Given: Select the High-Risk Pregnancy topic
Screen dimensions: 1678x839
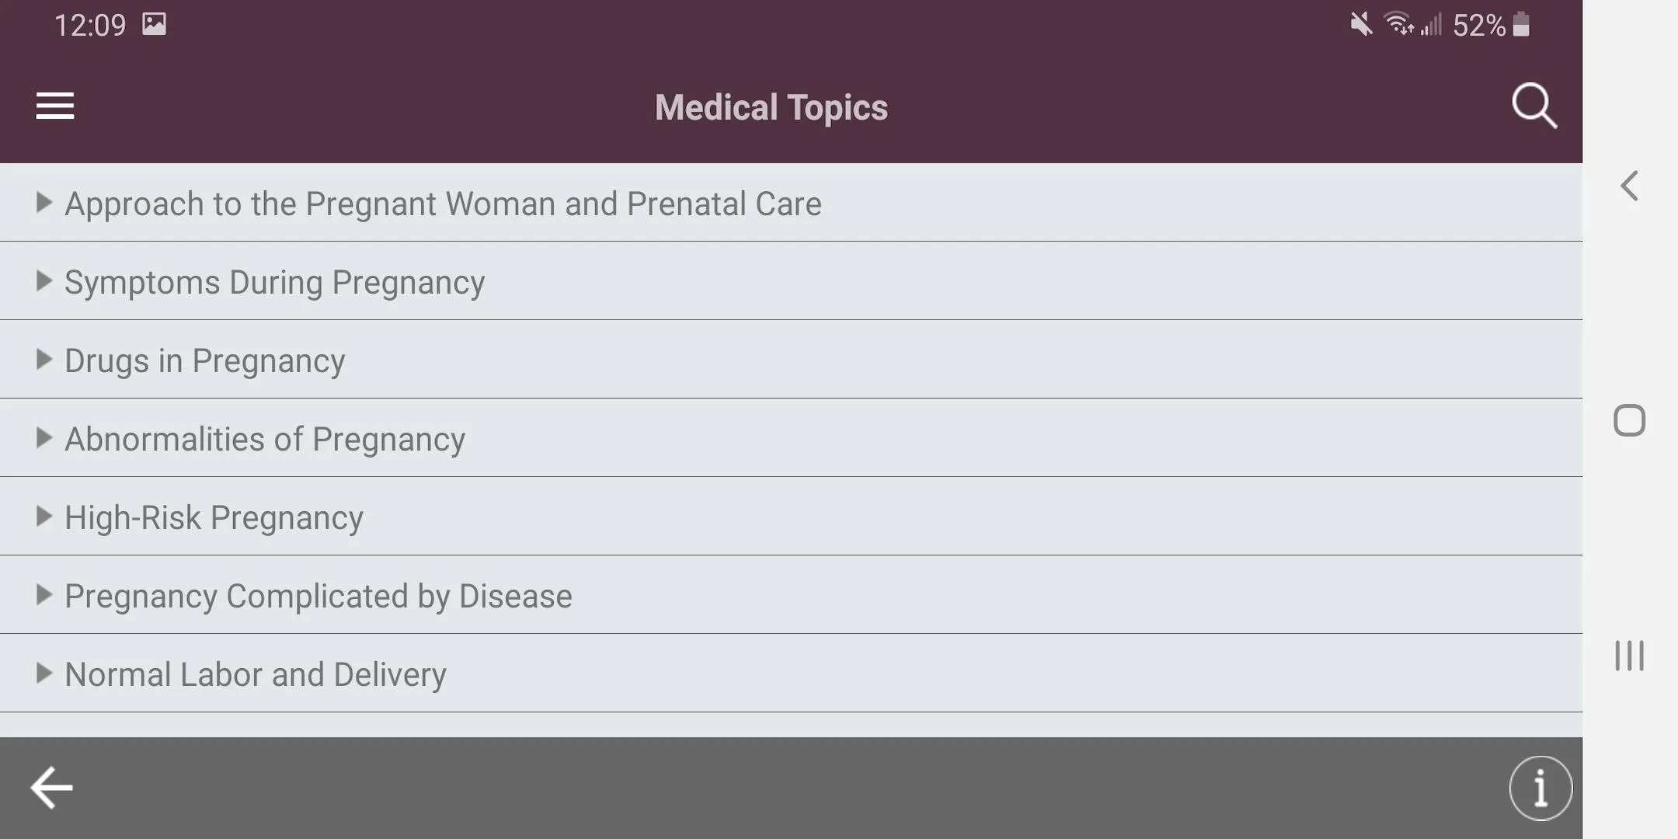Looking at the screenshot, I should pos(214,517).
